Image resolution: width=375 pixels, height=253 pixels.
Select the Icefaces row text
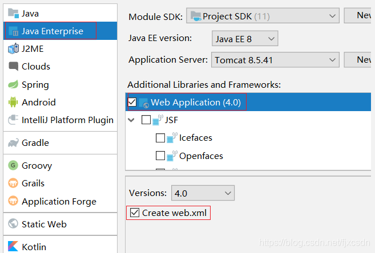coord(196,138)
